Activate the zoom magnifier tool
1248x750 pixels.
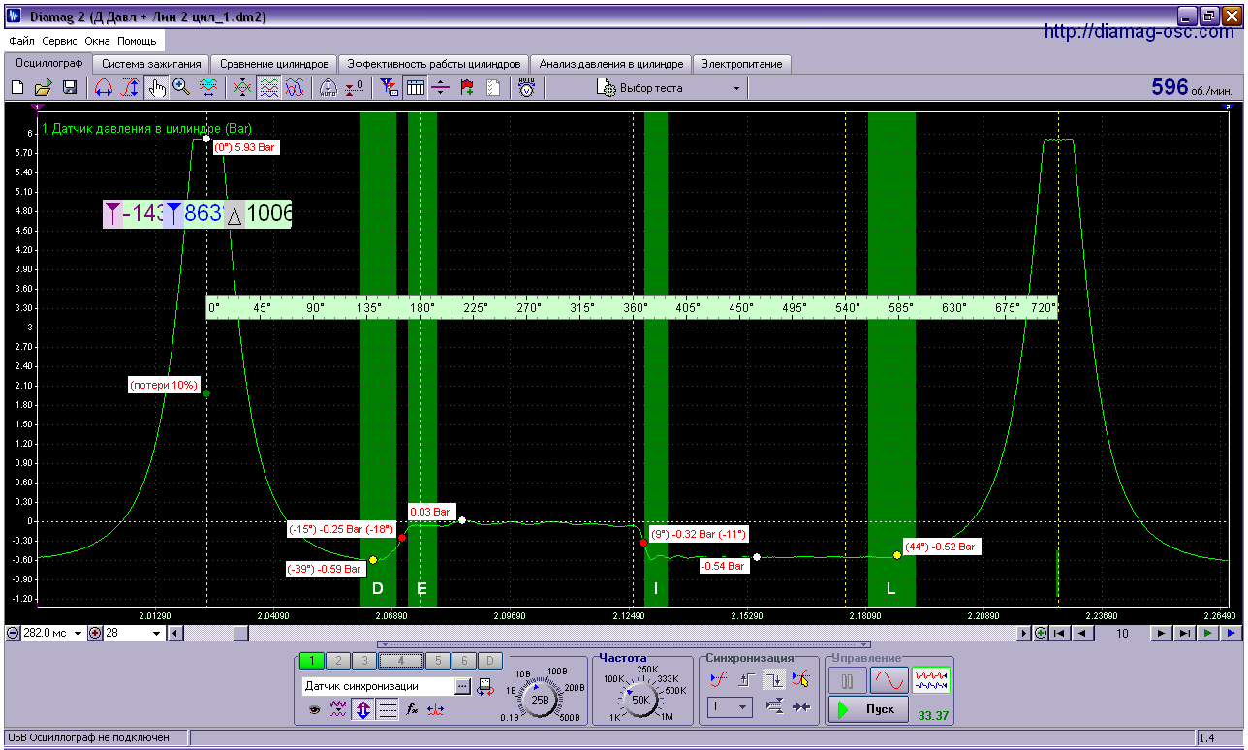point(181,88)
